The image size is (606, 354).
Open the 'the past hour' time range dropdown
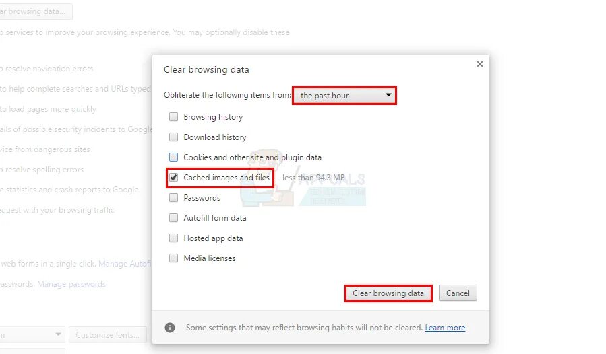(x=344, y=96)
